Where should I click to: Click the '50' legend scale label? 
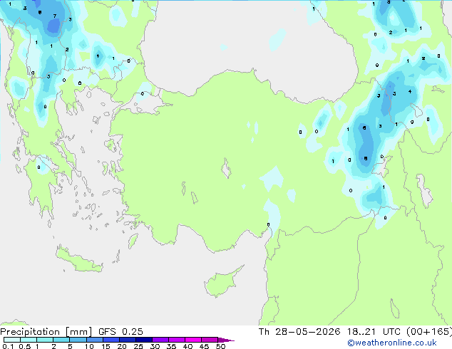(x=220, y=346)
